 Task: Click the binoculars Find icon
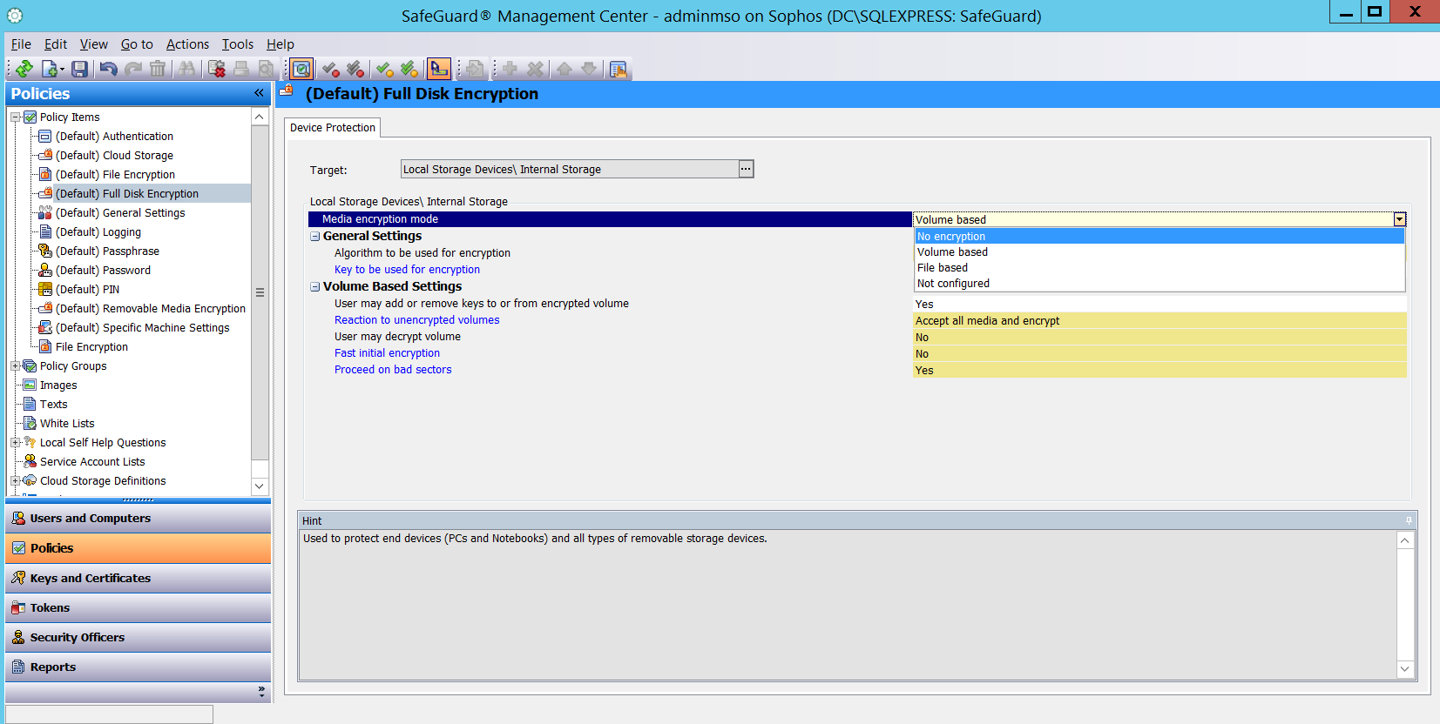coord(186,69)
